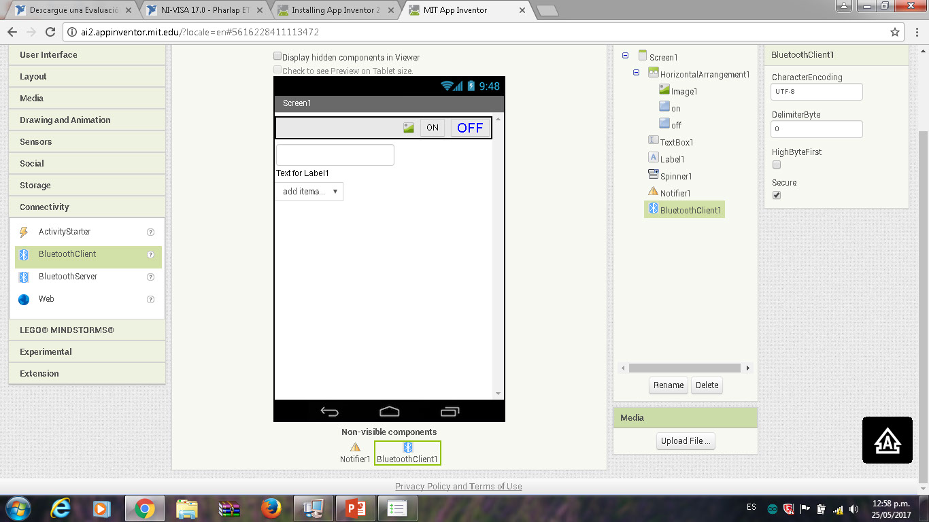Switch to Installing App Inventor tab
The image size is (929, 522).
336,10
